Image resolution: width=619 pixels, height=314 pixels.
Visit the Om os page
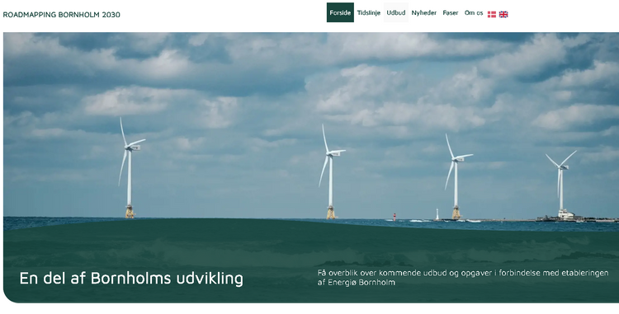pos(474,12)
